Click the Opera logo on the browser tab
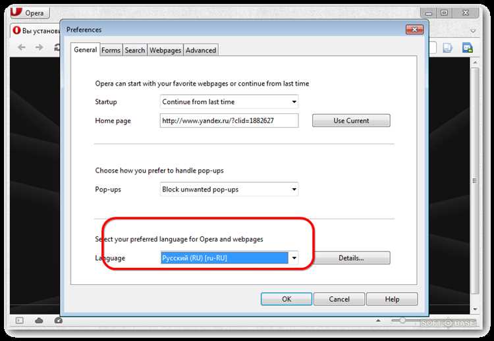 [x=16, y=30]
